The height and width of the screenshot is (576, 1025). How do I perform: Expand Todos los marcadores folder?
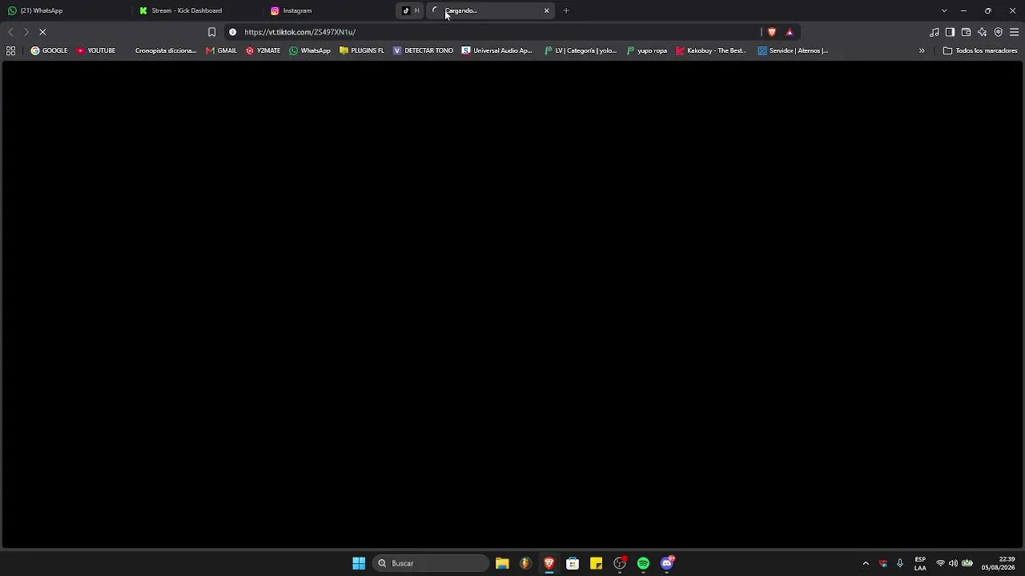[x=980, y=50]
